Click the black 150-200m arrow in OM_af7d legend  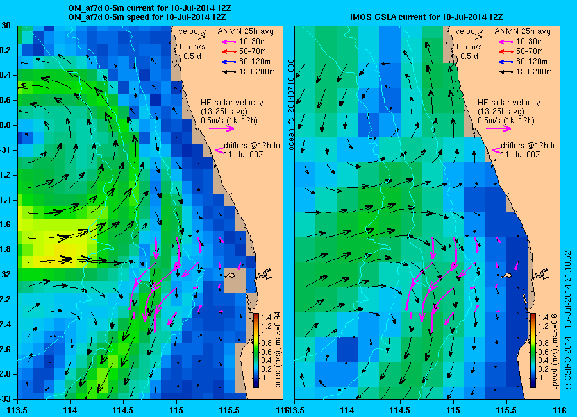tap(230, 72)
